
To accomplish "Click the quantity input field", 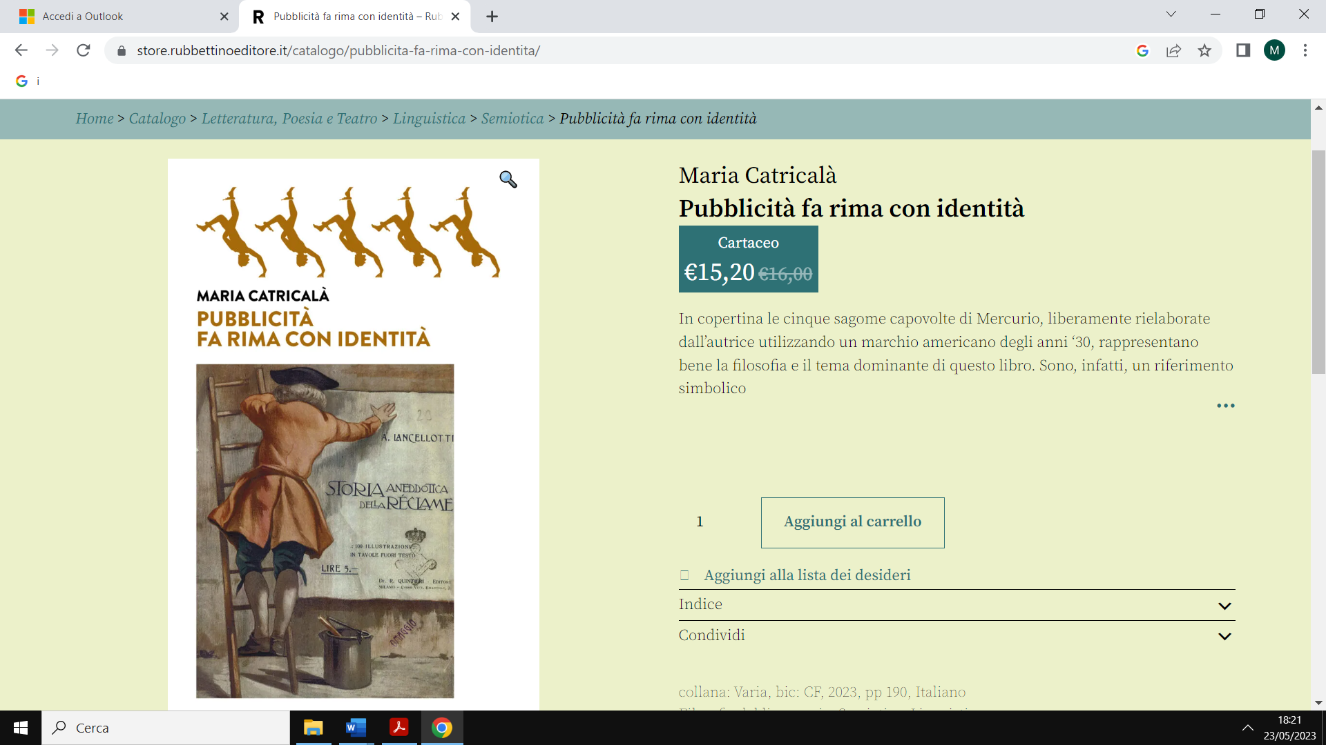I will point(715,522).
